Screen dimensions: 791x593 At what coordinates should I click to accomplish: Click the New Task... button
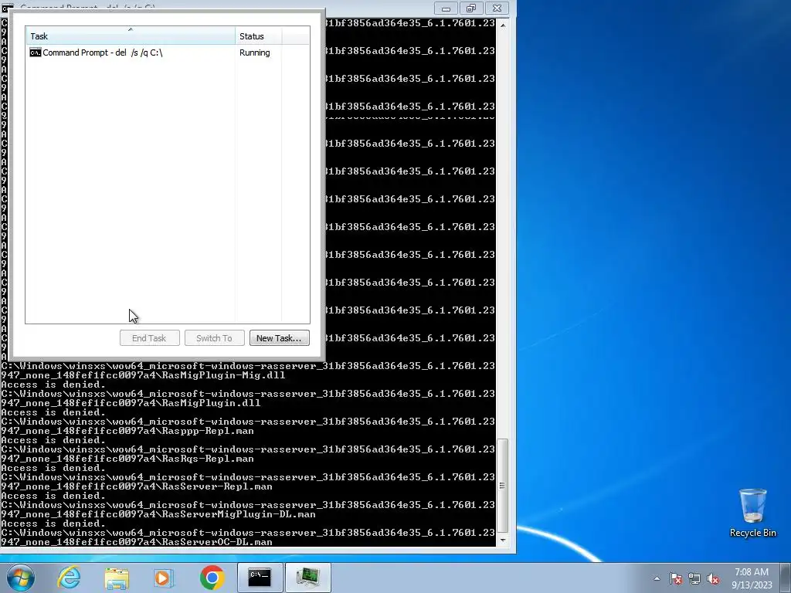279,338
